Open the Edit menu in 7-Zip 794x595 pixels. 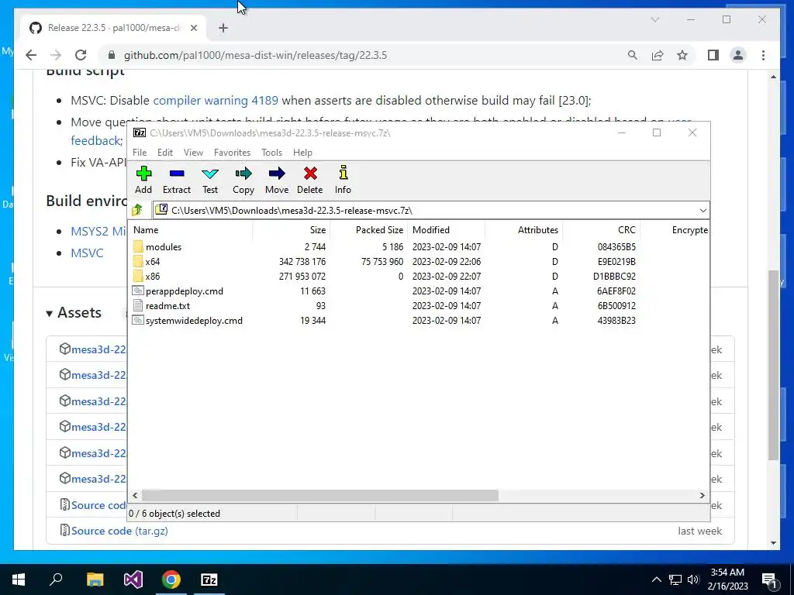coord(165,153)
